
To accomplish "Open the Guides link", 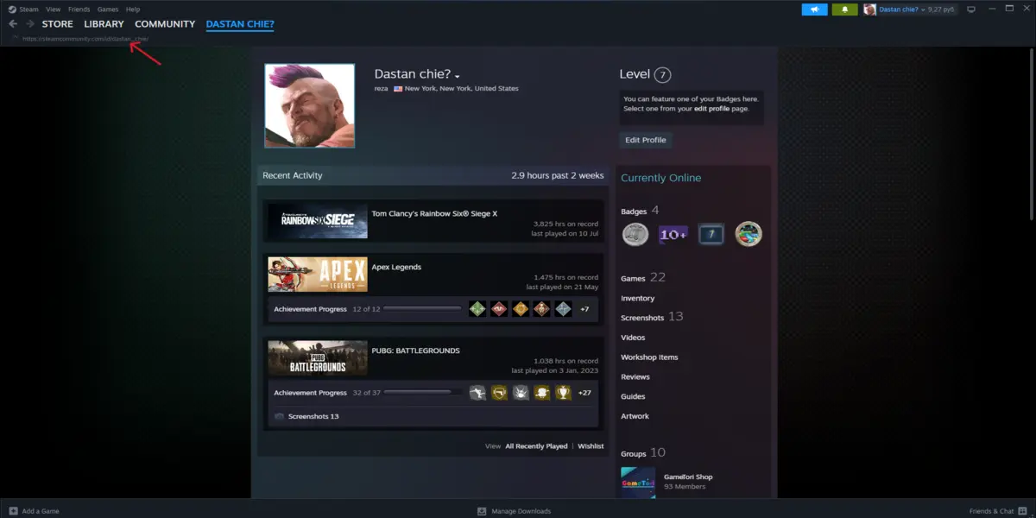I will point(633,397).
